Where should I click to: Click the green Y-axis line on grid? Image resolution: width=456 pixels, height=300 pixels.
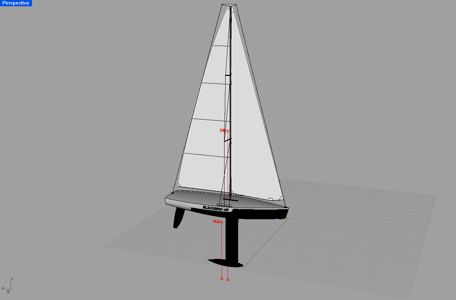(265, 244)
